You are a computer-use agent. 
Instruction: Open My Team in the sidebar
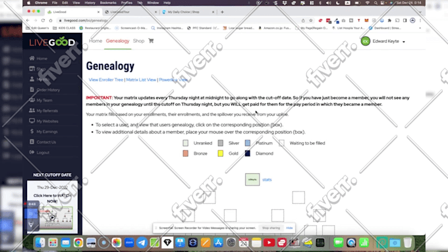coord(44,100)
